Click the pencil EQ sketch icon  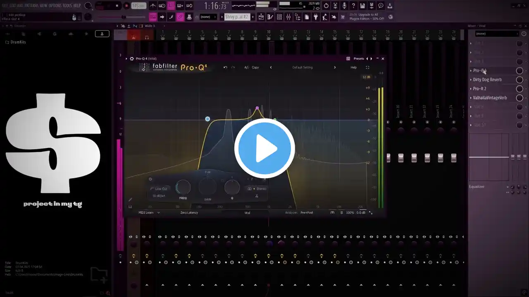(x=131, y=200)
